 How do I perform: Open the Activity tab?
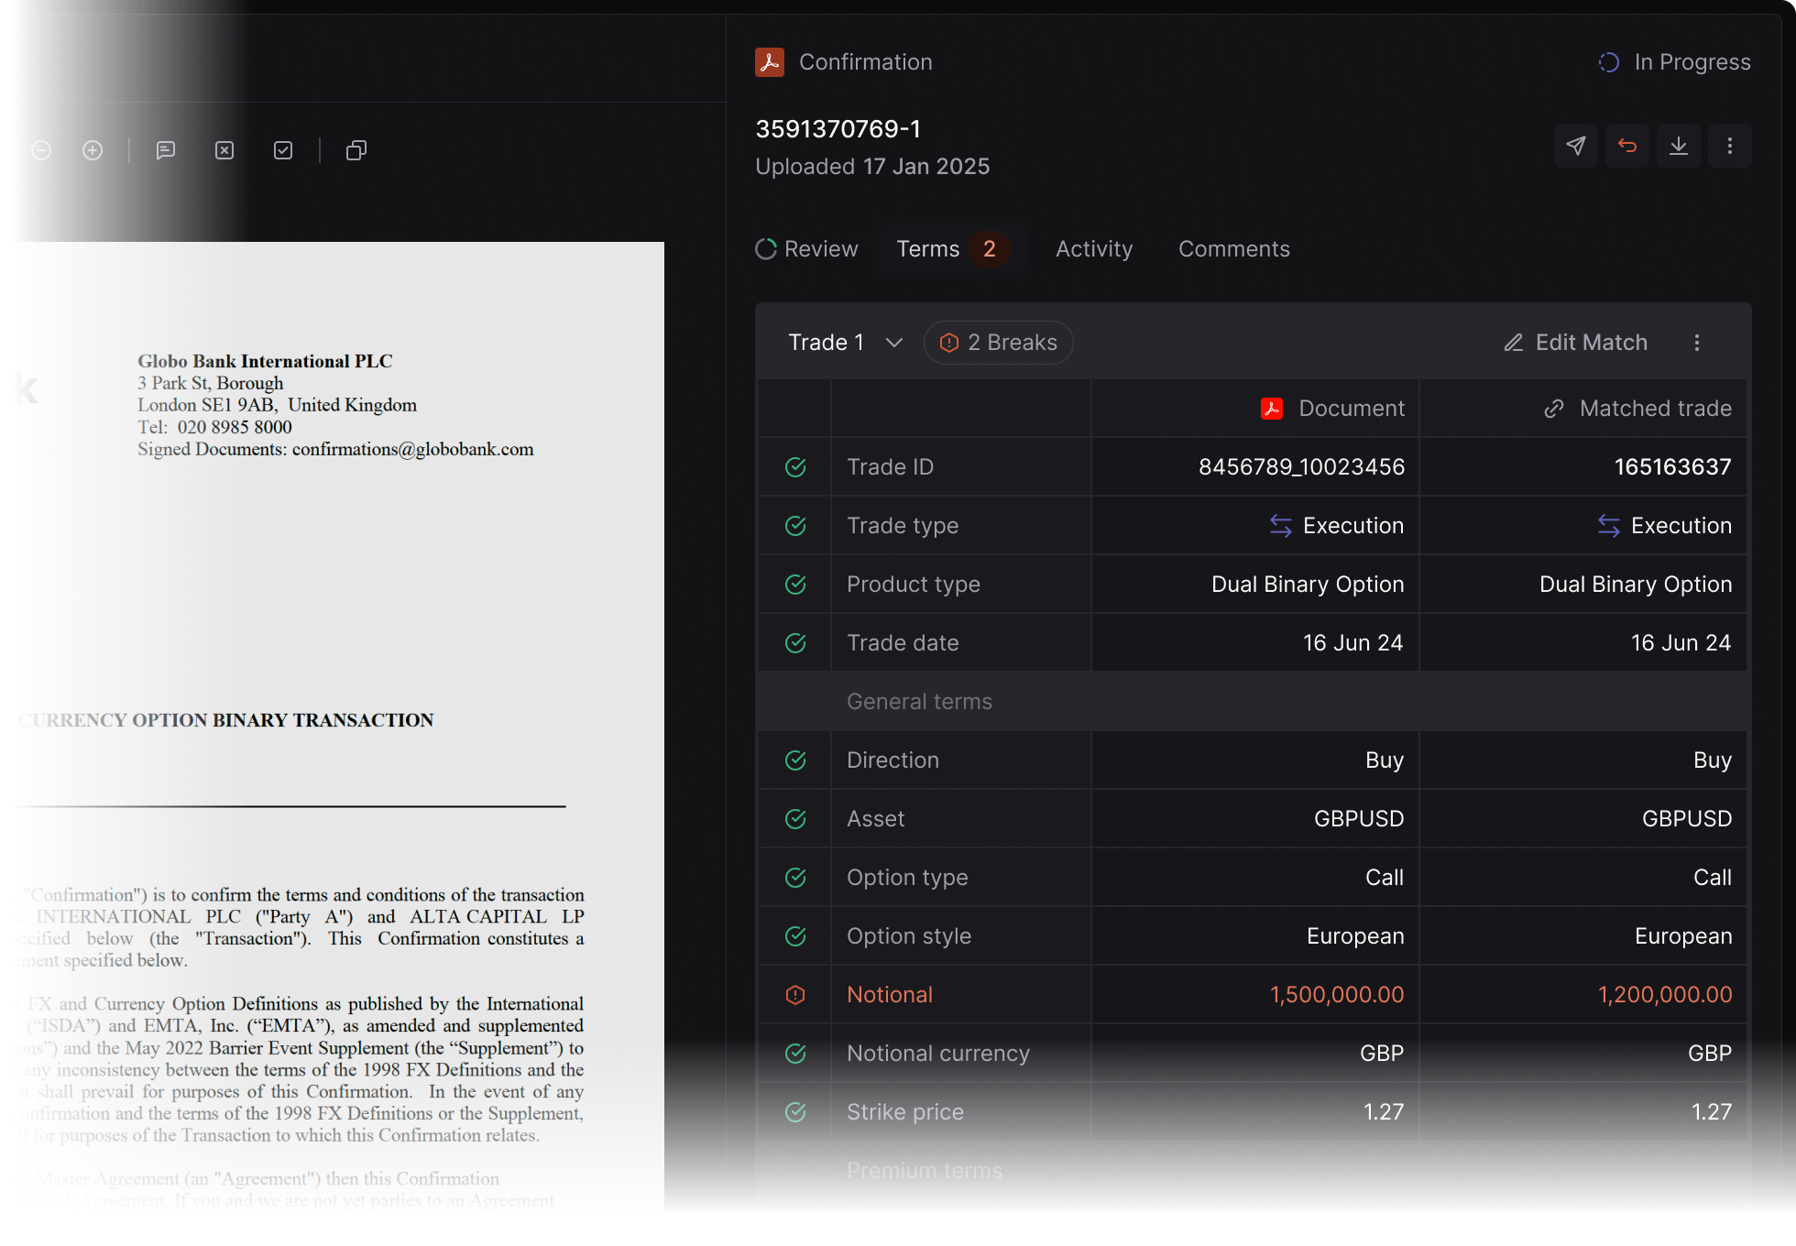pyautogui.click(x=1094, y=249)
